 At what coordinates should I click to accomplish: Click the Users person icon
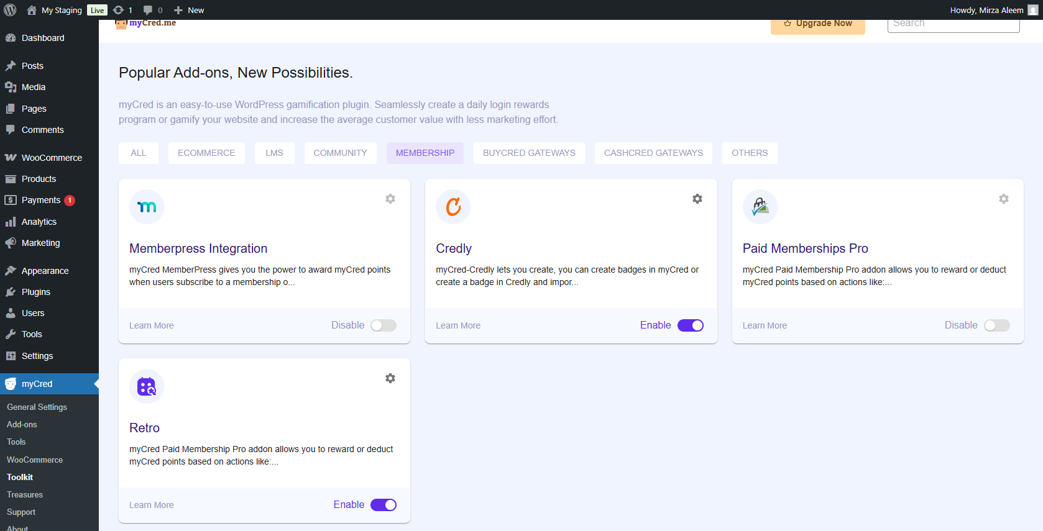click(x=11, y=313)
